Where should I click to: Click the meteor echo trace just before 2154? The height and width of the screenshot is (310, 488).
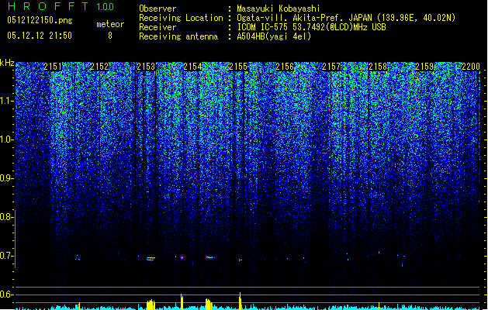[x=182, y=257]
